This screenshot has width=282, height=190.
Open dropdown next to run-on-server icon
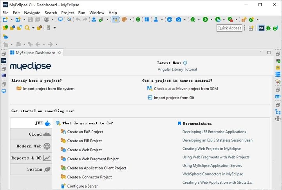pyautogui.click(x=107, y=20)
